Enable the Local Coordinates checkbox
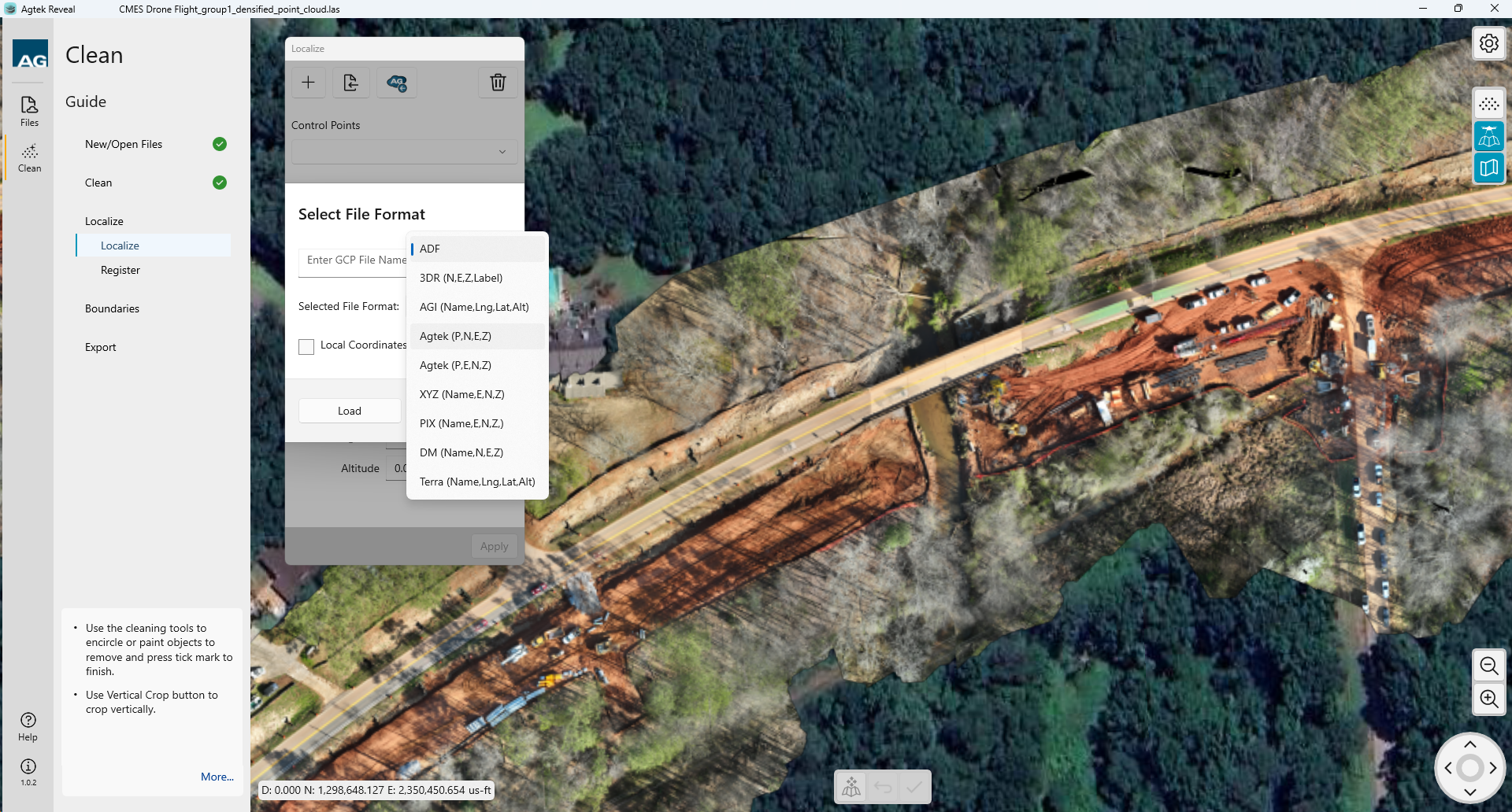This screenshot has height=812, width=1512. 306,346
